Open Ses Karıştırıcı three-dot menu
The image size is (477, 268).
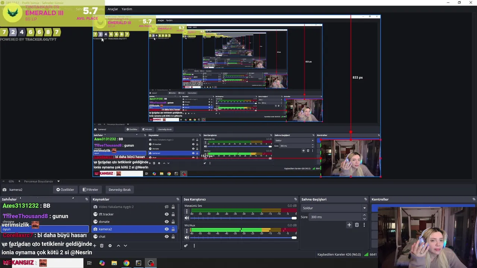194,246
